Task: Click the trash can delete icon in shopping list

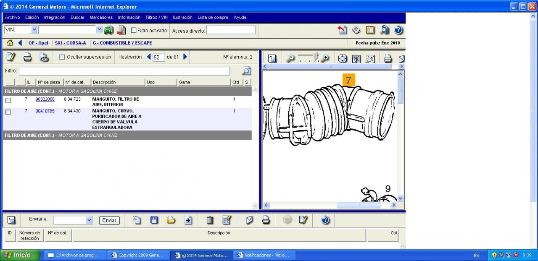Action: (210, 220)
